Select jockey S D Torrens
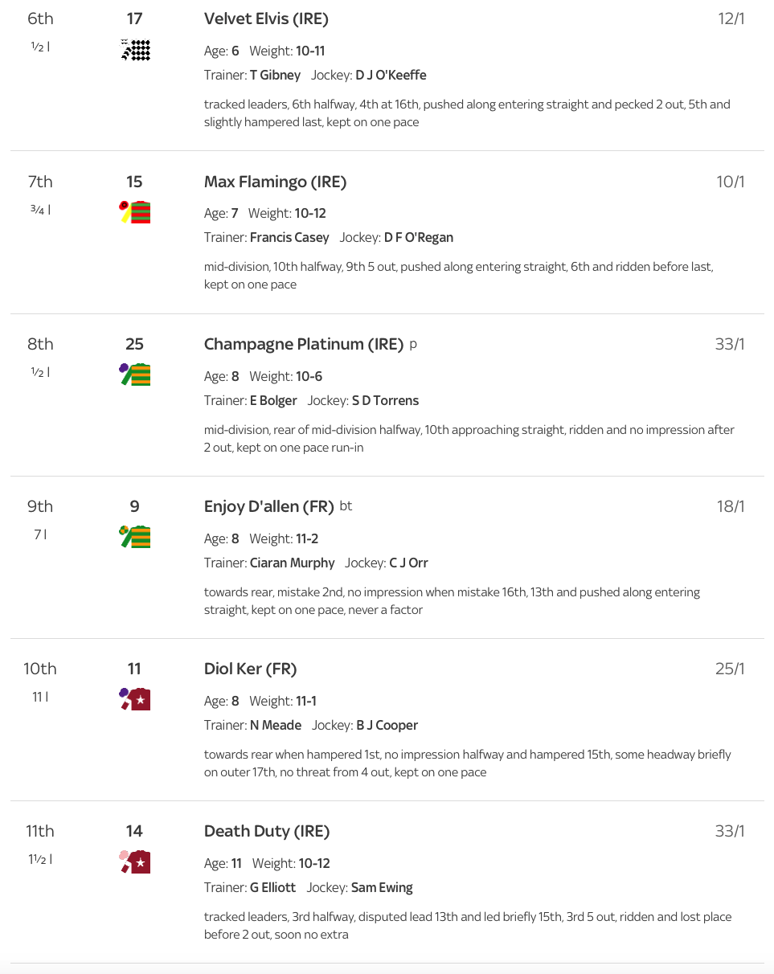 385,400
